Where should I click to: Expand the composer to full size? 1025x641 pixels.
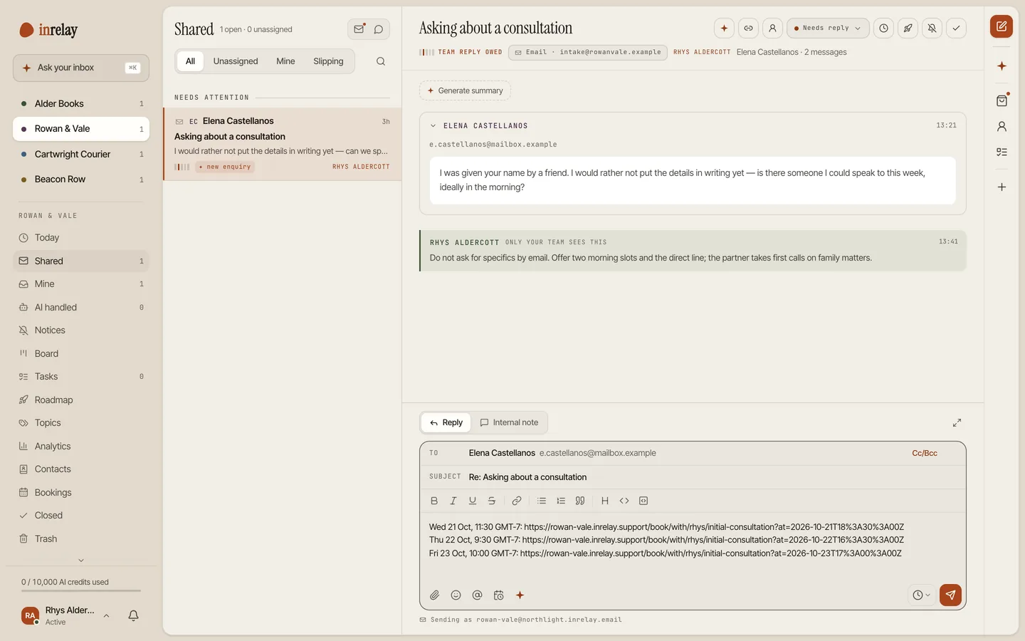coord(957,422)
